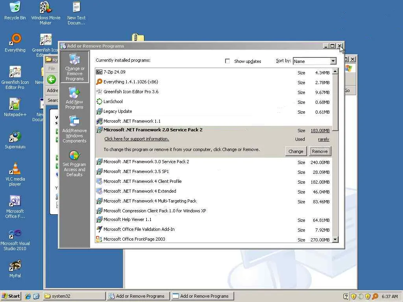Click the program list scroll down arrow

point(335,239)
